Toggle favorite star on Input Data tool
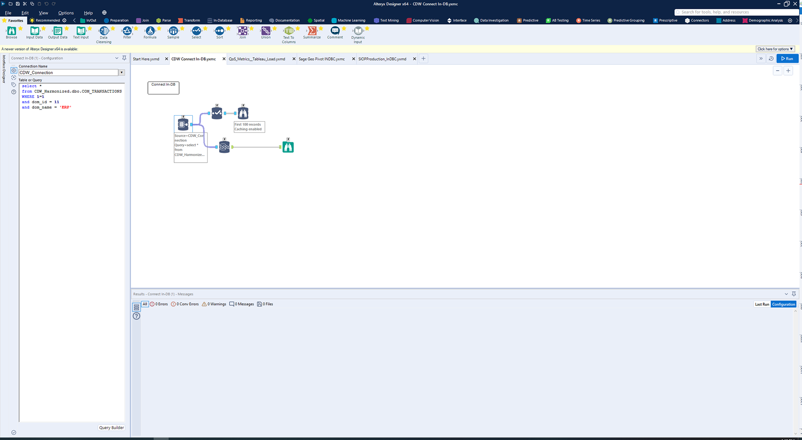Image resolution: width=802 pixels, height=440 pixels. pyautogui.click(x=43, y=28)
